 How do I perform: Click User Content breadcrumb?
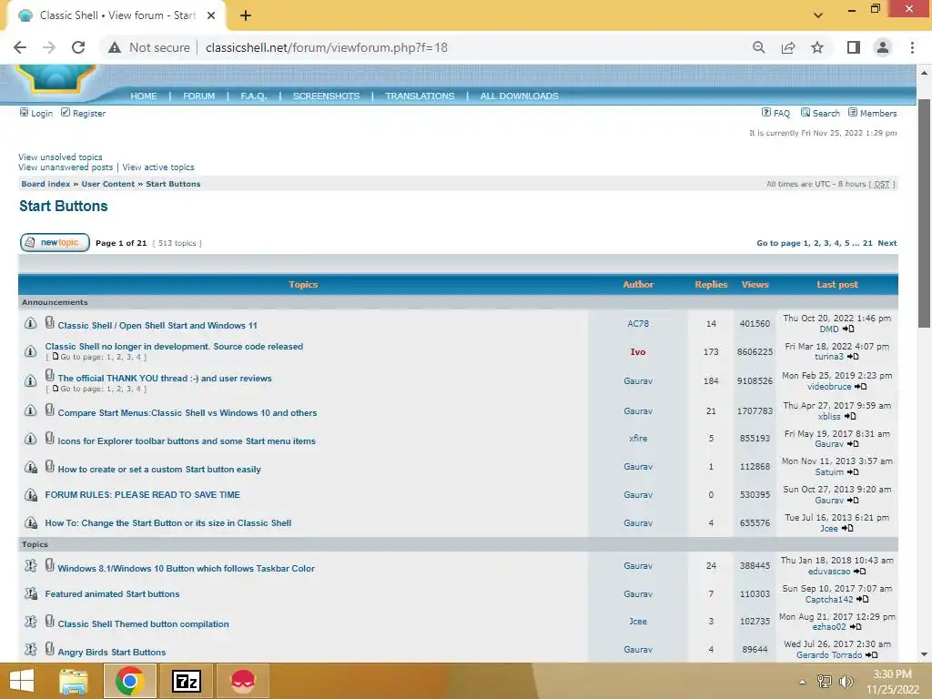point(108,184)
